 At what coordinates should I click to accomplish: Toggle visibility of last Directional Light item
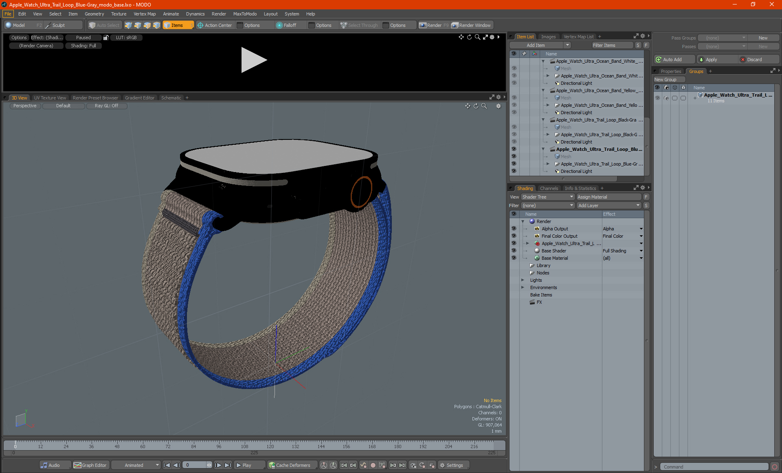click(x=514, y=171)
